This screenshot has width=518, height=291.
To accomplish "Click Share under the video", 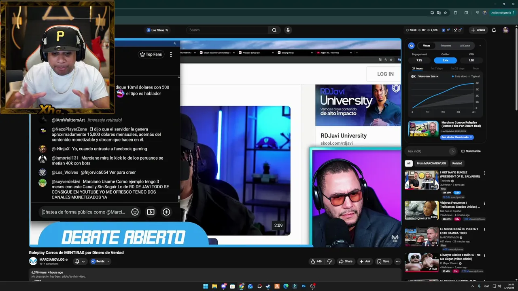I will [346, 261].
